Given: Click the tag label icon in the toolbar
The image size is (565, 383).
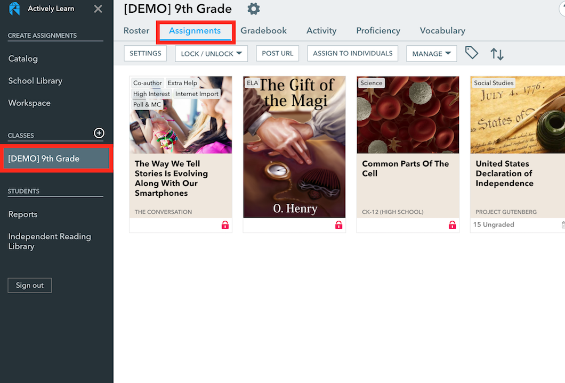Looking at the screenshot, I should pos(471,53).
